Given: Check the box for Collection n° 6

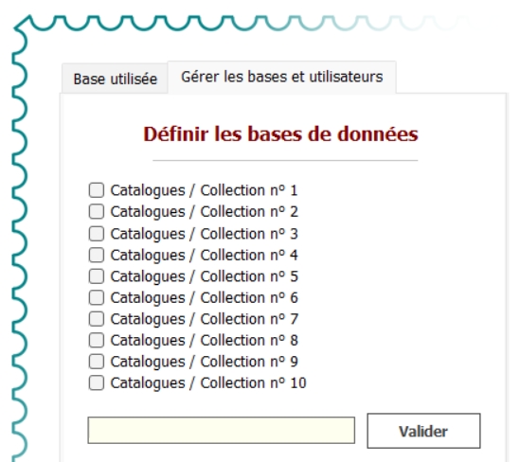Looking at the screenshot, I should 97,297.
